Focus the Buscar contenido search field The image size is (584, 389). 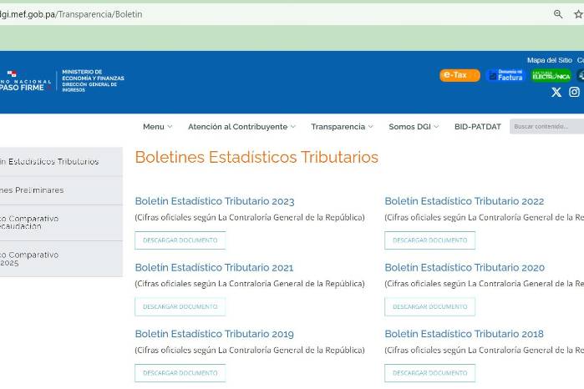546,127
